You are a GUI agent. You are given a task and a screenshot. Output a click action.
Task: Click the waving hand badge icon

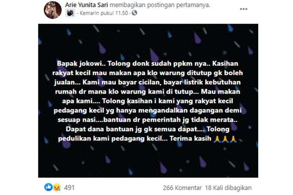(x=70, y=13)
